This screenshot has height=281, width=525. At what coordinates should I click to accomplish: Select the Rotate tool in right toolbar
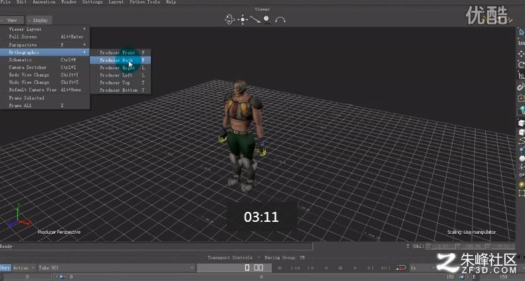(521, 64)
